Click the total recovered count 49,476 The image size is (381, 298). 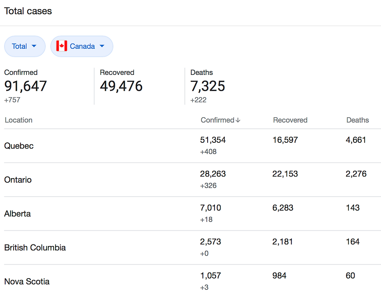(121, 86)
